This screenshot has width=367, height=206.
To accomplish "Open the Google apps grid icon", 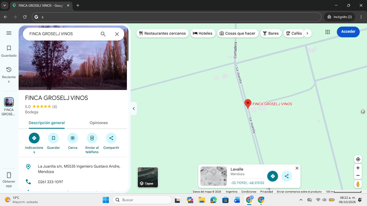I will pos(328,32).
